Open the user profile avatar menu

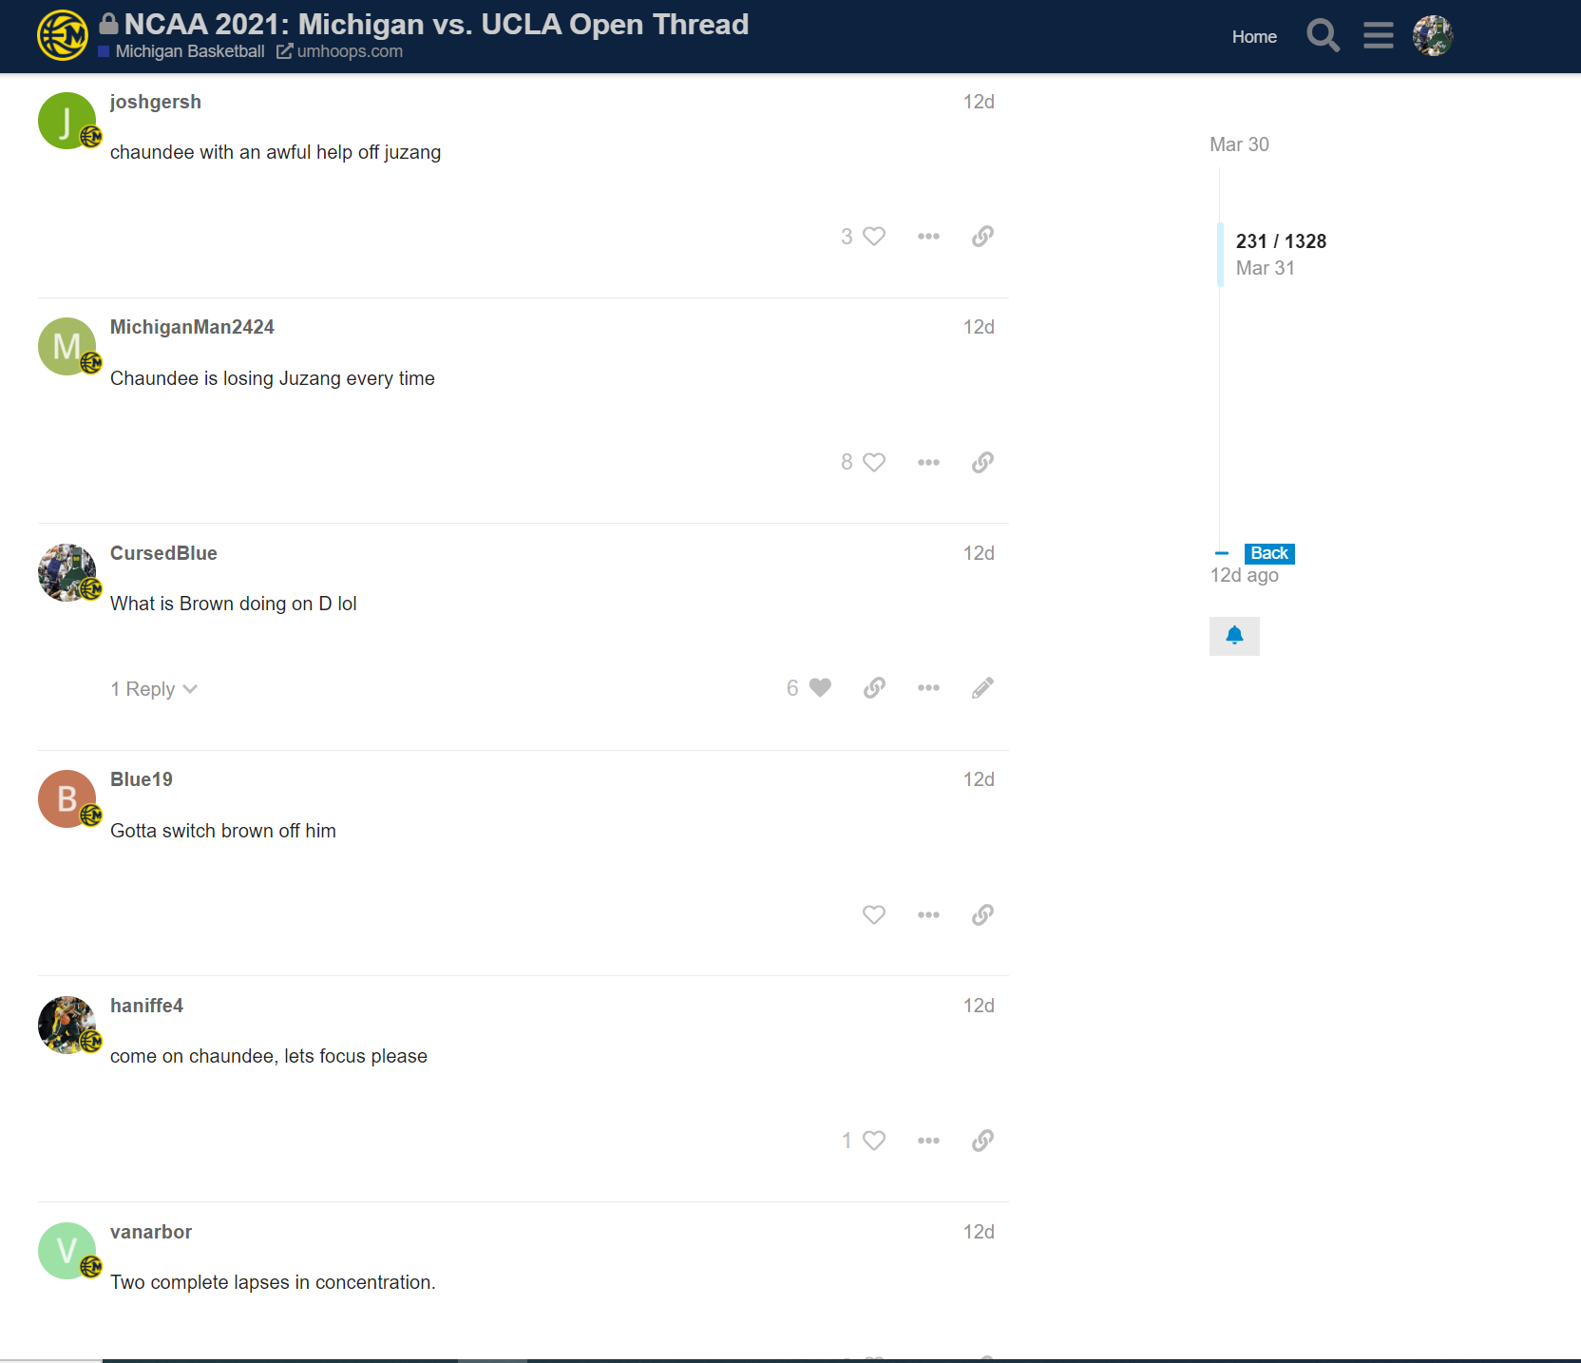(x=1432, y=36)
